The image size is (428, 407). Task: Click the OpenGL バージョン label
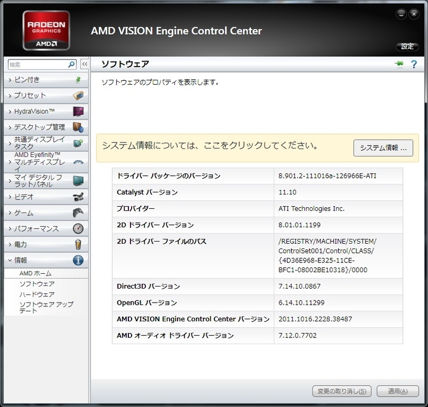point(147,303)
